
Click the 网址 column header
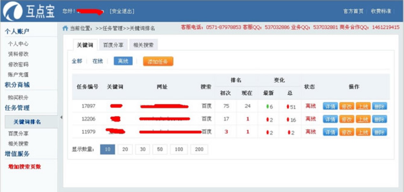[162, 87]
